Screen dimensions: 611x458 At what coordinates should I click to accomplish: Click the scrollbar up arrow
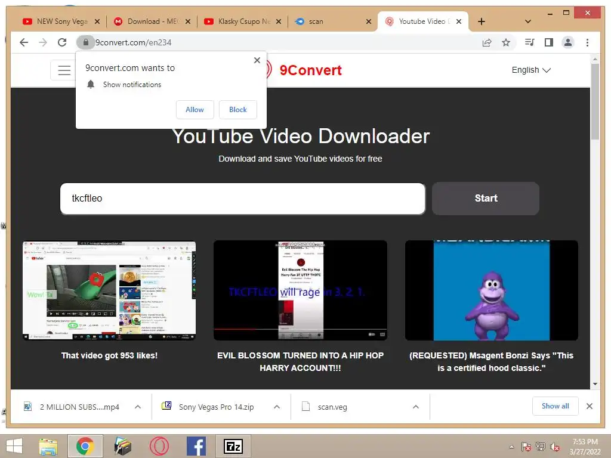tap(595, 59)
